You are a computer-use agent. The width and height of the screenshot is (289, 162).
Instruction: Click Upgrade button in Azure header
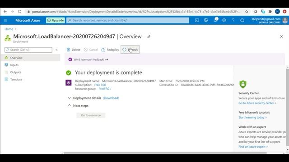(x=55, y=20)
